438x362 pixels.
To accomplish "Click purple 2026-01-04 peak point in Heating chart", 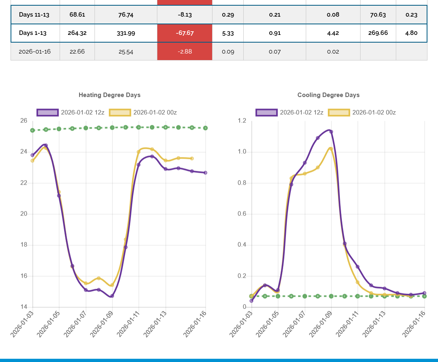I will pos(46,145).
